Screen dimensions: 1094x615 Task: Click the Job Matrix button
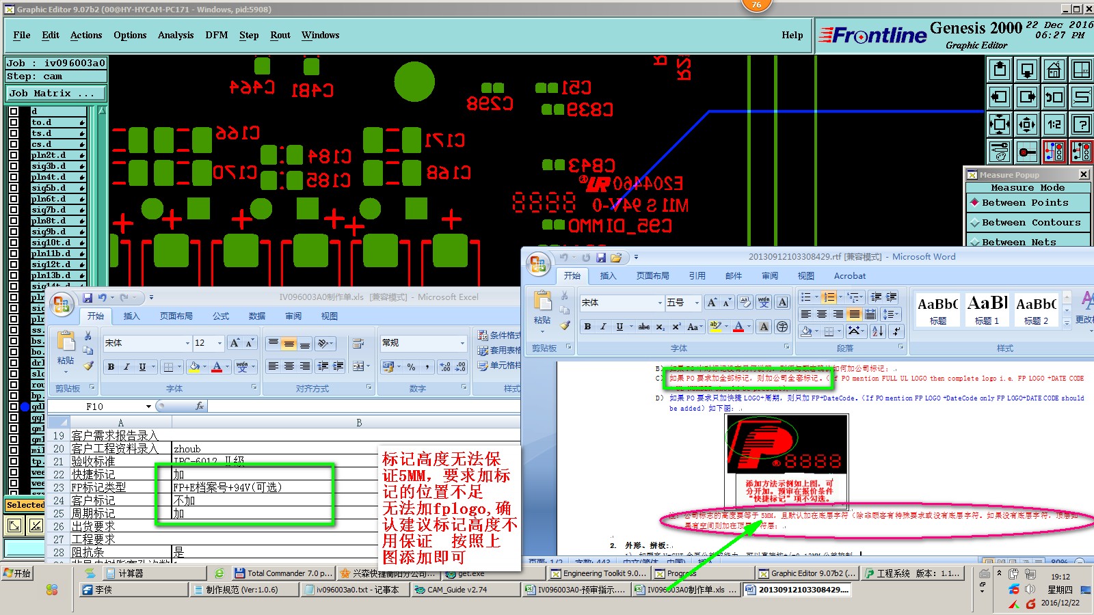[x=57, y=93]
